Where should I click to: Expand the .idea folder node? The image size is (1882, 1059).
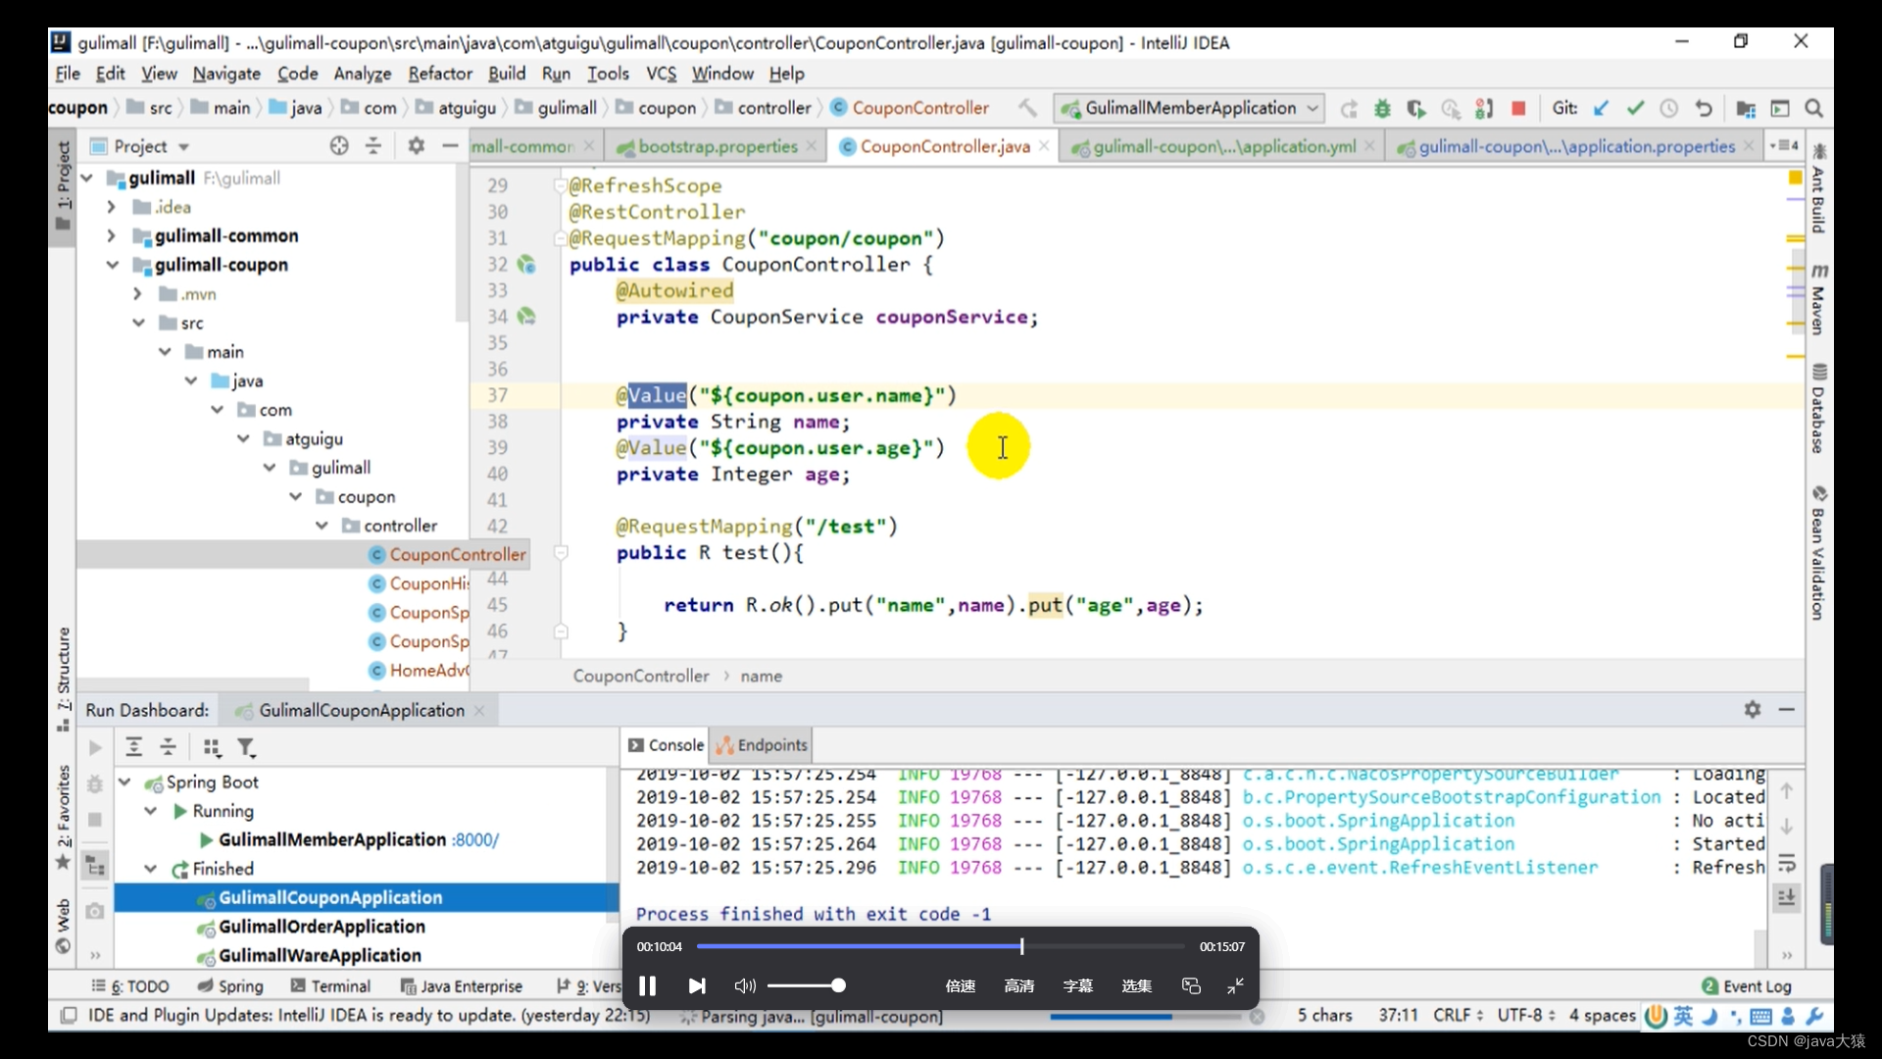[111, 207]
